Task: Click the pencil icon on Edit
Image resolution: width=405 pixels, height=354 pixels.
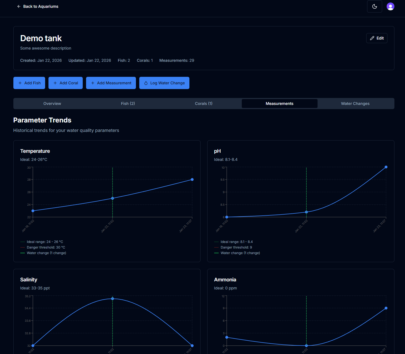Action: point(372,38)
